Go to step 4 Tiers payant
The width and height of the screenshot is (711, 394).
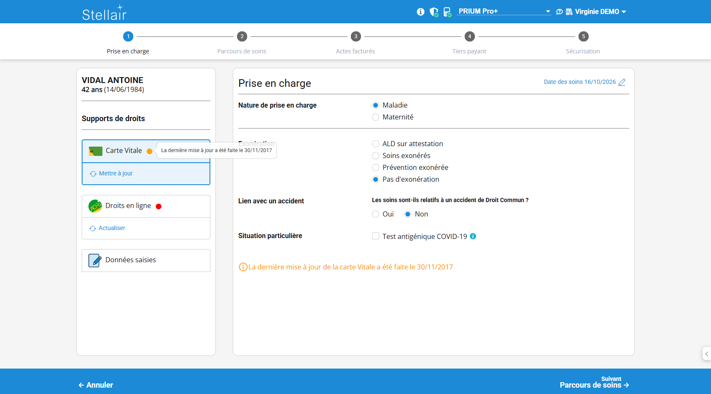[x=470, y=36]
